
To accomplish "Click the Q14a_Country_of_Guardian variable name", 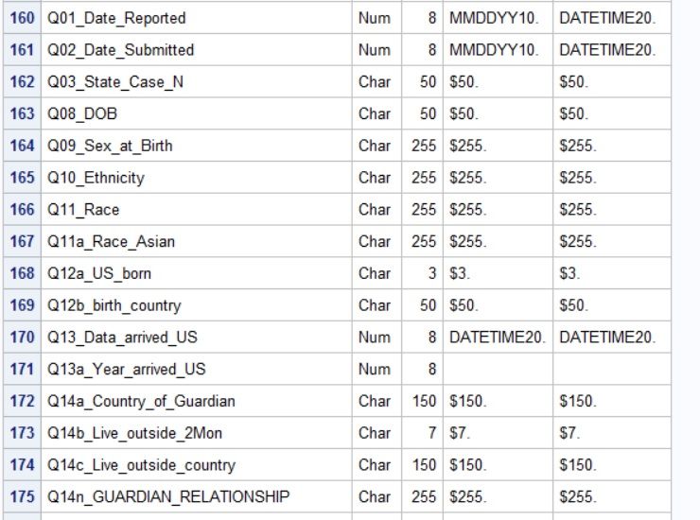I will tap(142, 401).
